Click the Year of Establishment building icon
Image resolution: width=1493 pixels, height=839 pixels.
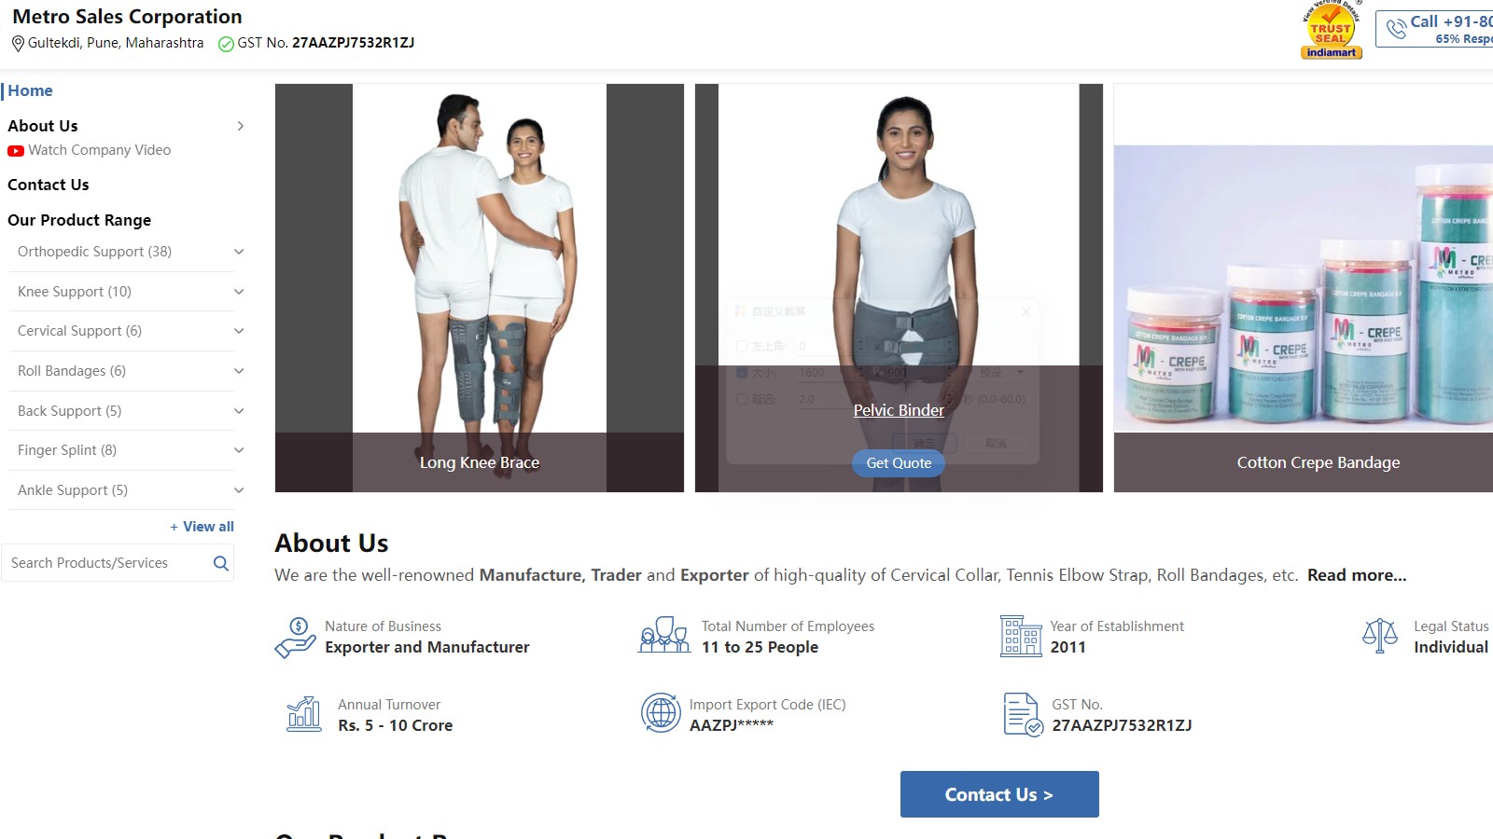tap(1021, 636)
